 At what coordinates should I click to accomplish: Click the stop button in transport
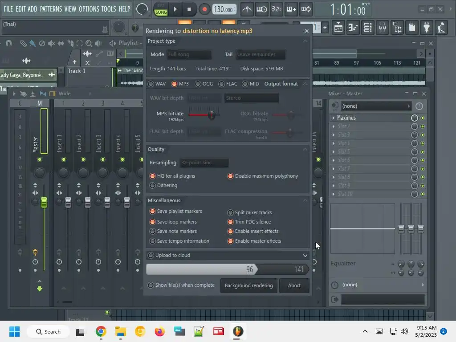tap(189, 9)
